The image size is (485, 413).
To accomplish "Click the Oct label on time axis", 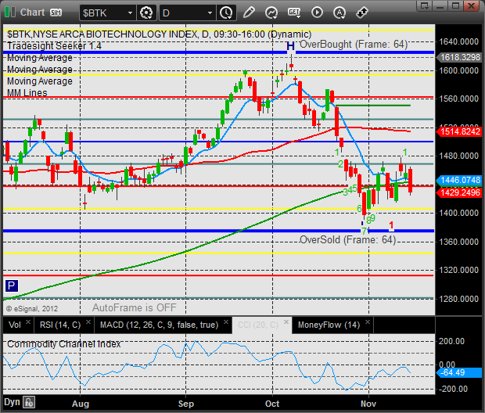I will [272, 404].
